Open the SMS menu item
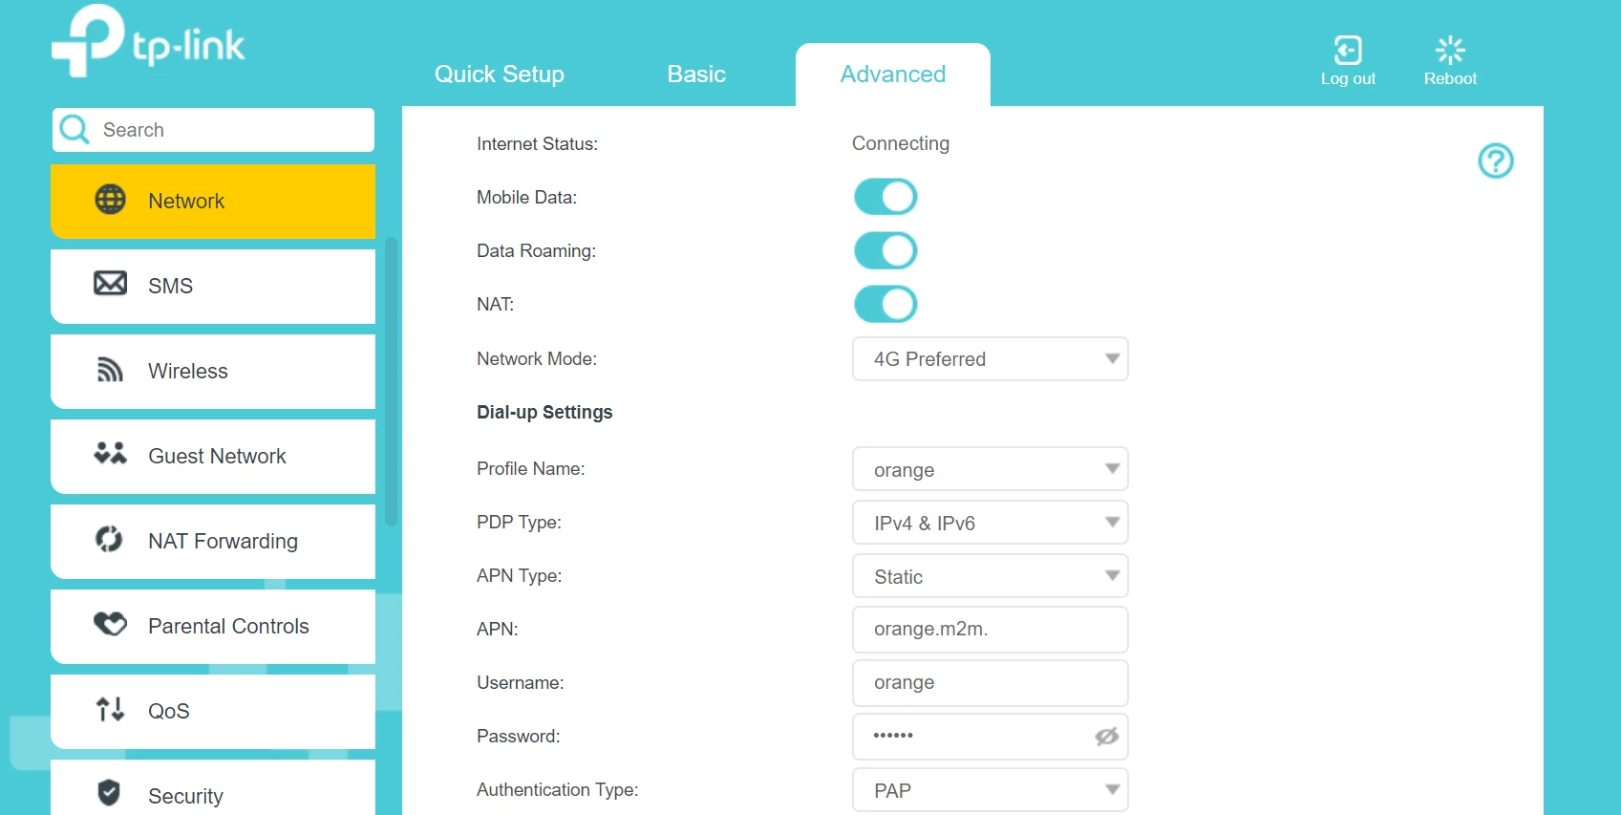This screenshot has height=815, width=1621. pyautogui.click(x=213, y=286)
